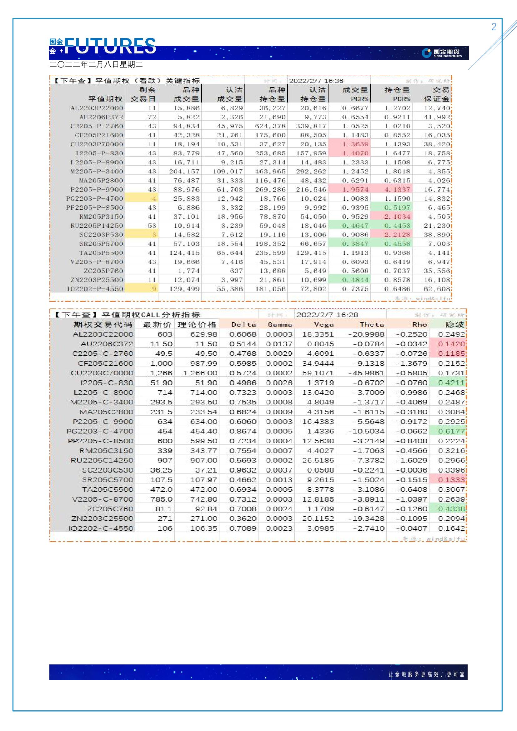Click the value 204,157 in M2205-P-3400 row
517x731 pixels.
184,171
